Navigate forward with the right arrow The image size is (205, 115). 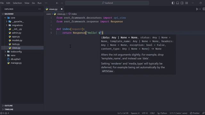pyautogui.click(x=62, y=3)
